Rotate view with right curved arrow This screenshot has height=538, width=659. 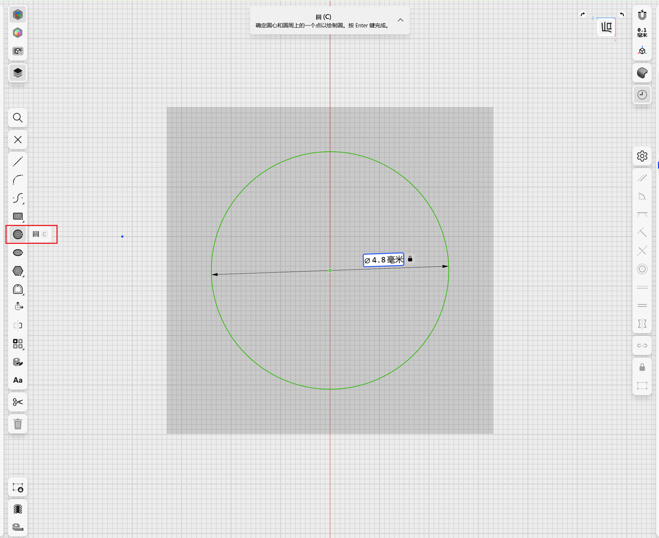tap(622, 15)
